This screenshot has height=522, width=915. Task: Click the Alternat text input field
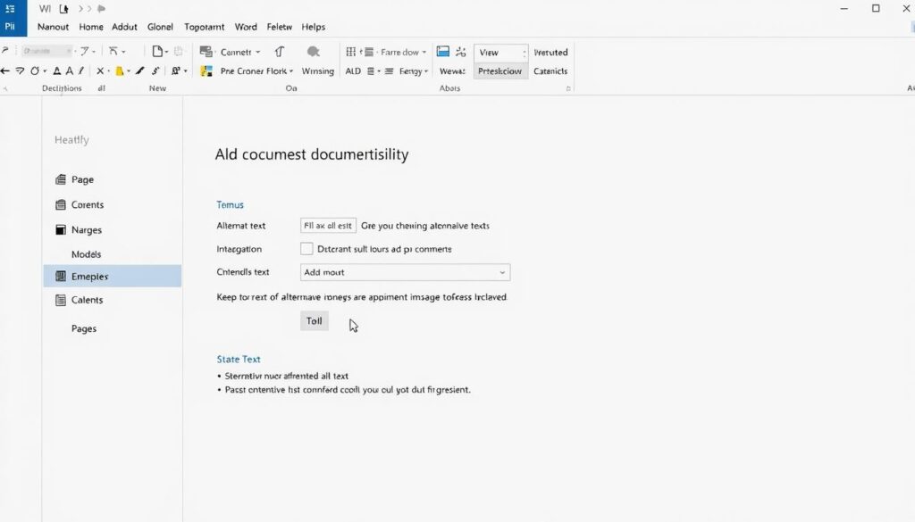tap(327, 225)
